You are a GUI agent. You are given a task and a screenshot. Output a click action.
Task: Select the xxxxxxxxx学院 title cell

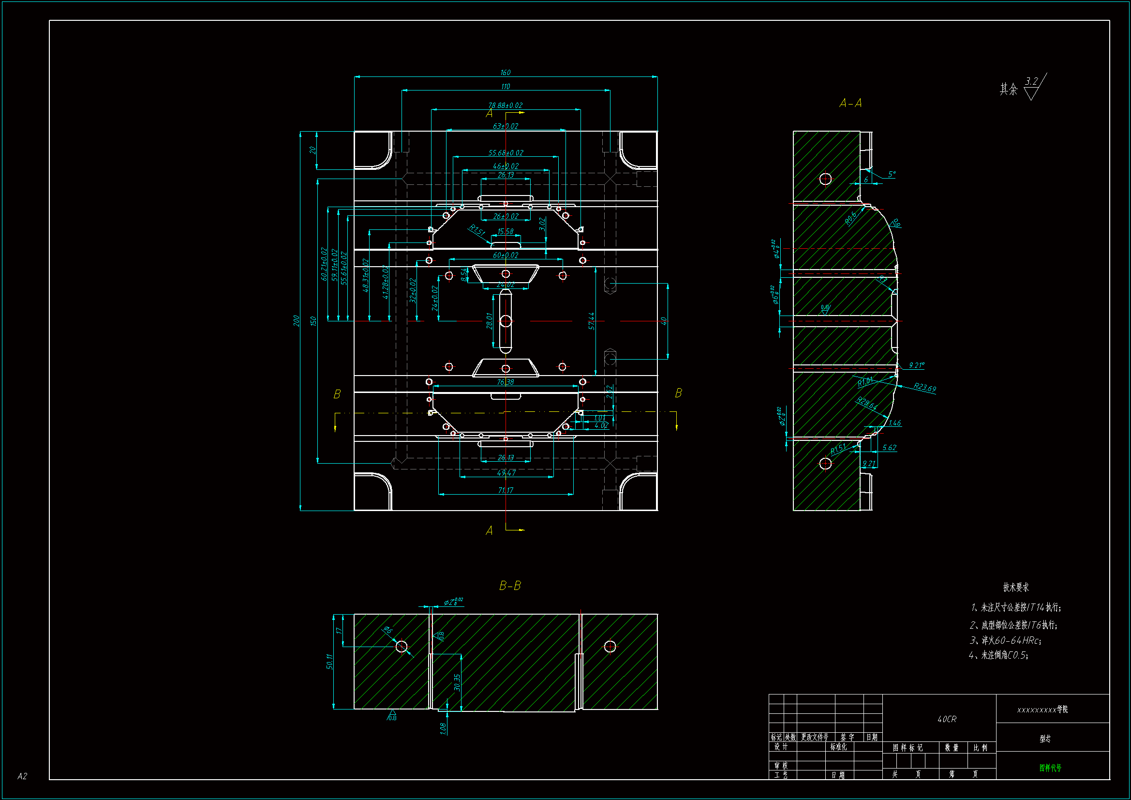[x=1042, y=709]
